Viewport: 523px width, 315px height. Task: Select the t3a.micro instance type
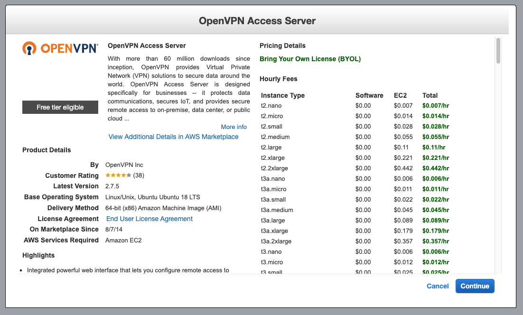273,189
